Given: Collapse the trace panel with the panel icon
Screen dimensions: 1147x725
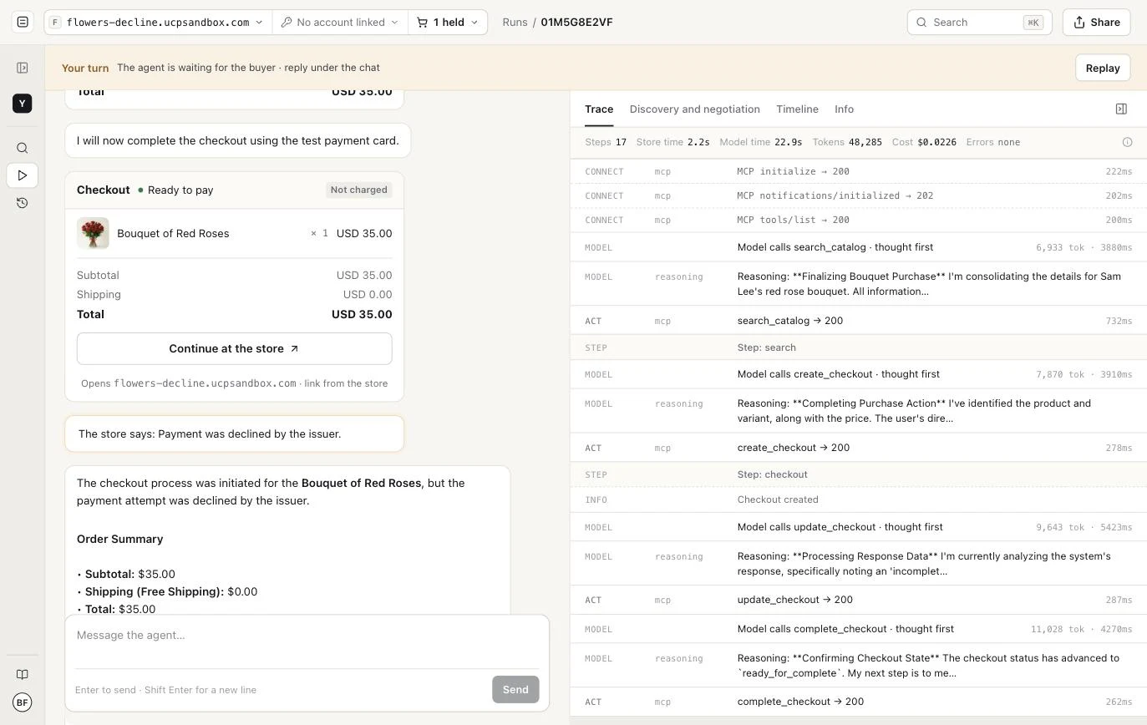Looking at the screenshot, I should (x=1121, y=109).
